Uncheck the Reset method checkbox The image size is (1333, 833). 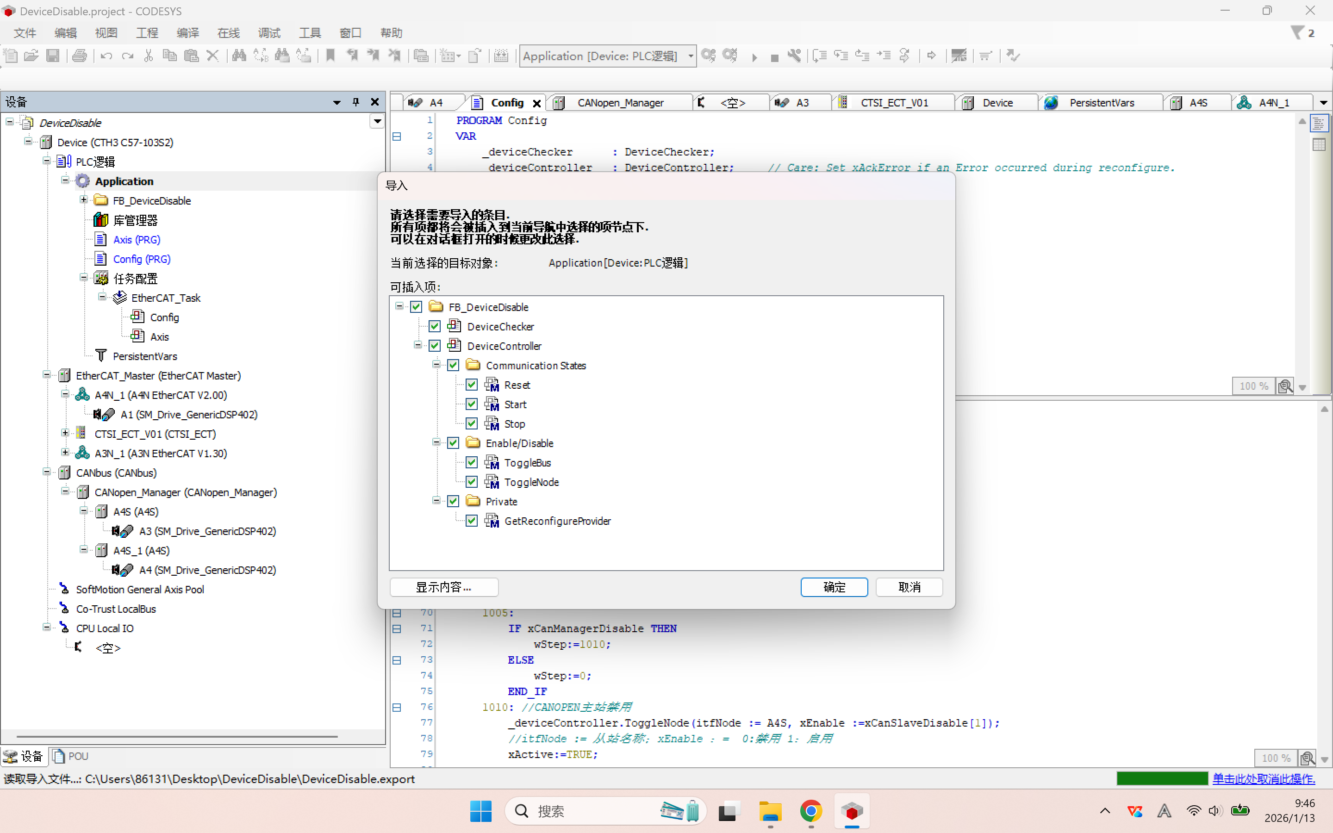(x=472, y=385)
